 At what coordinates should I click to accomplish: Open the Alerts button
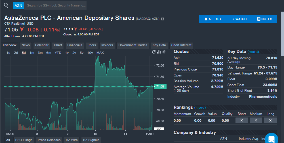pos(213,19)
